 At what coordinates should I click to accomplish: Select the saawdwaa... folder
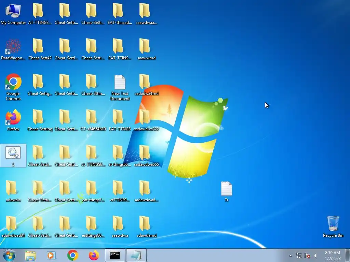[146, 13]
